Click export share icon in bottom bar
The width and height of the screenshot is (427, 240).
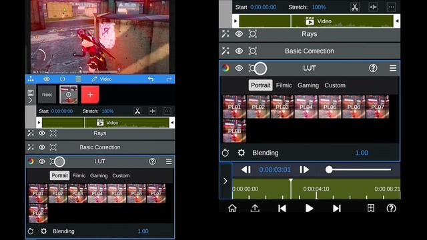(x=255, y=208)
